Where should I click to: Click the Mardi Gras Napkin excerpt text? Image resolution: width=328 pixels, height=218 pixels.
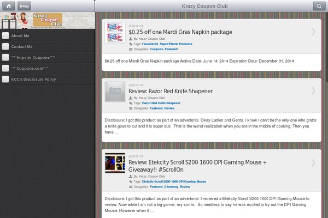[x=199, y=61]
